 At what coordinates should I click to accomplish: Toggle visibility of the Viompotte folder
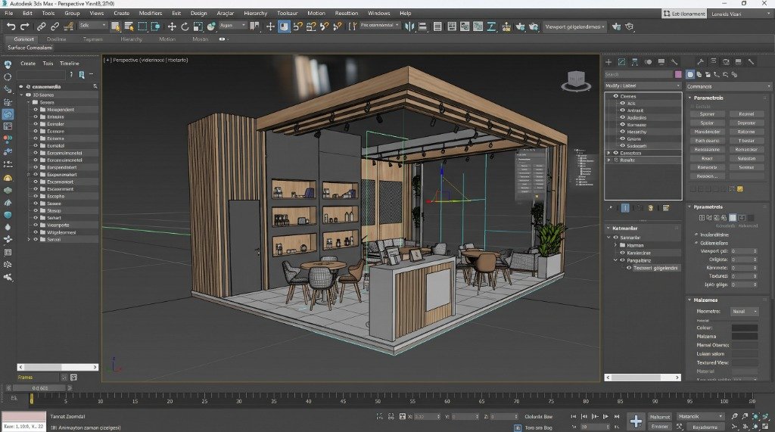(36, 225)
